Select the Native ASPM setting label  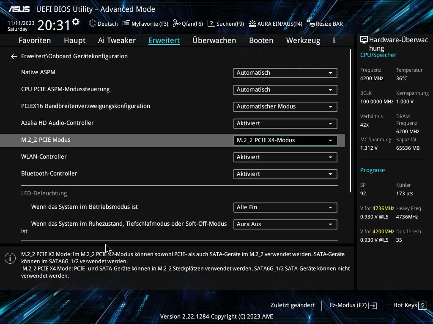38,72
